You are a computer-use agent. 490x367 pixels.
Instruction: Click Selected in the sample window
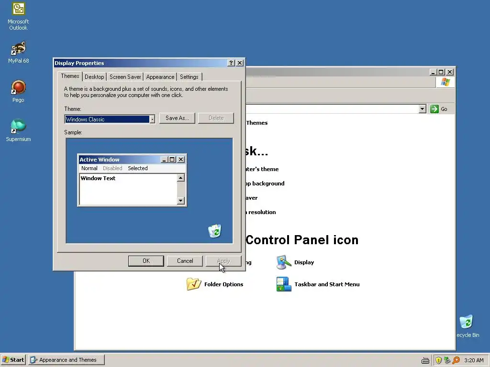click(x=137, y=168)
